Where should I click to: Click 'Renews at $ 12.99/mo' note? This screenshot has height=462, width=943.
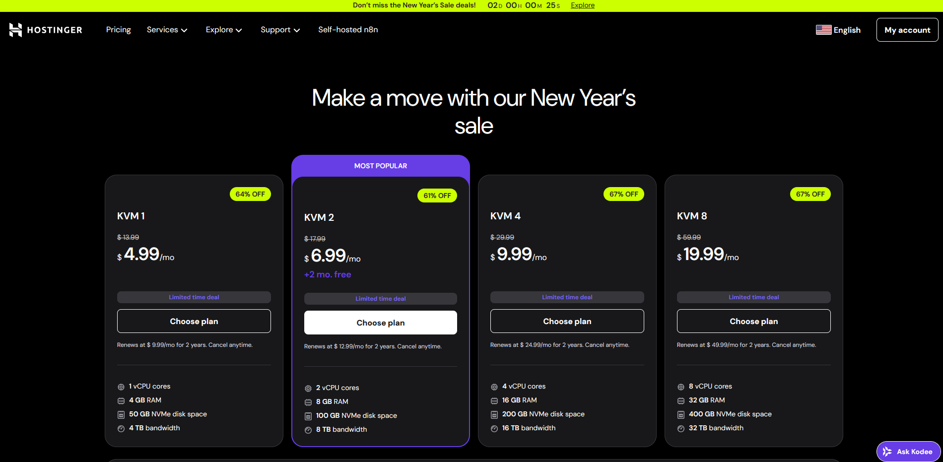tap(373, 346)
